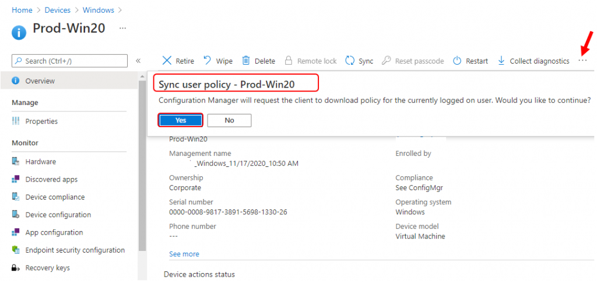The width and height of the screenshot is (597, 283).
Task: Decline the sync prompt with No
Action: point(229,120)
